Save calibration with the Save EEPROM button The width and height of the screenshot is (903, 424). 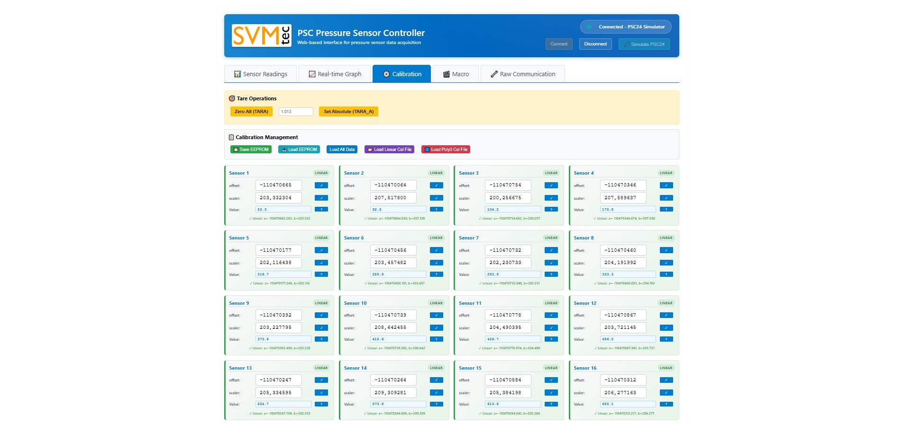coord(251,150)
